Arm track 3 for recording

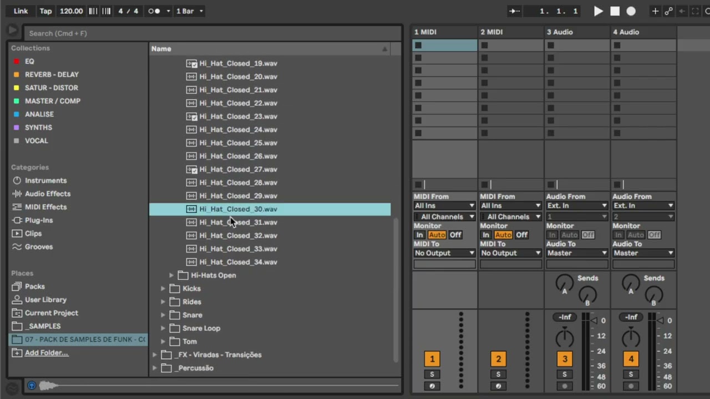pos(565,386)
